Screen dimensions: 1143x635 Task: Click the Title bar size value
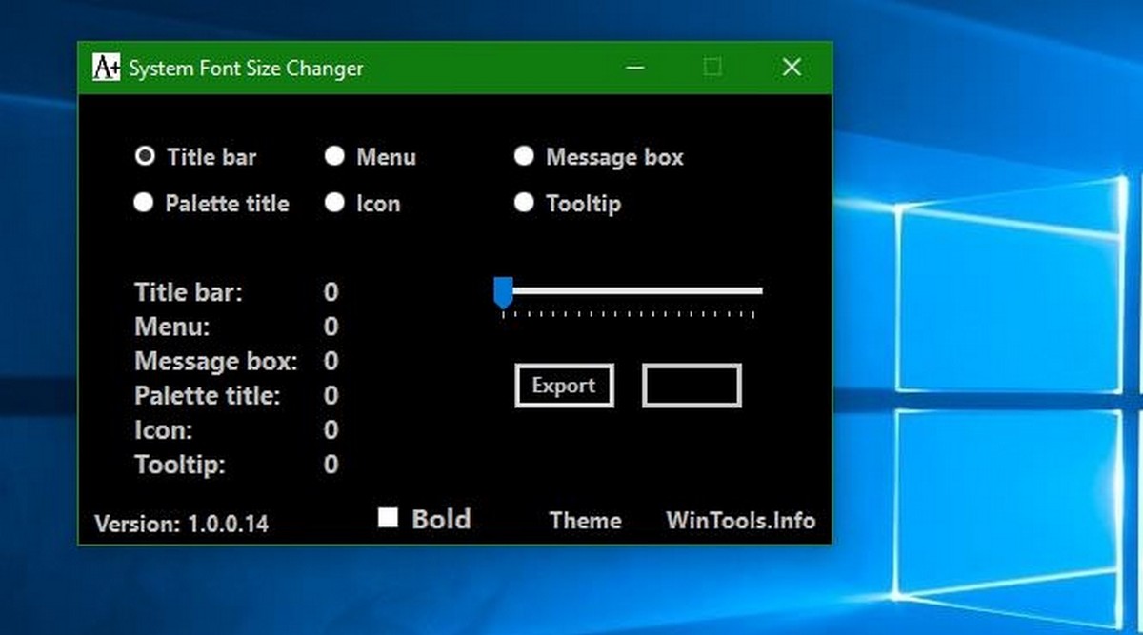tap(331, 292)
